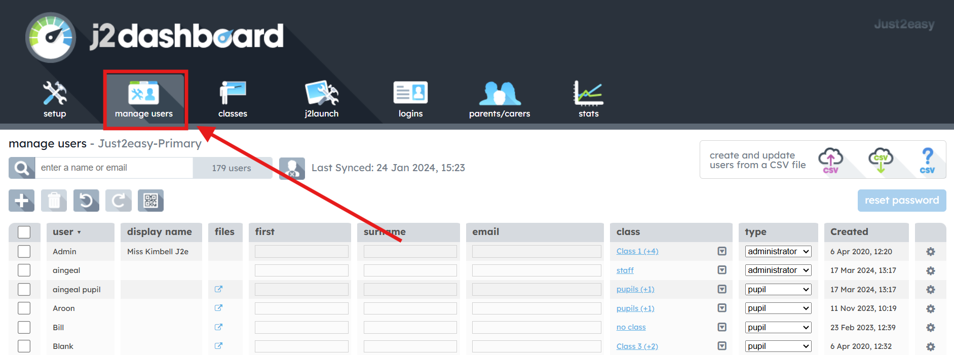Image resolution: width=954 pixels, height=355 pixels.
Task: Click the delete users trash icon
Action: 54,201
